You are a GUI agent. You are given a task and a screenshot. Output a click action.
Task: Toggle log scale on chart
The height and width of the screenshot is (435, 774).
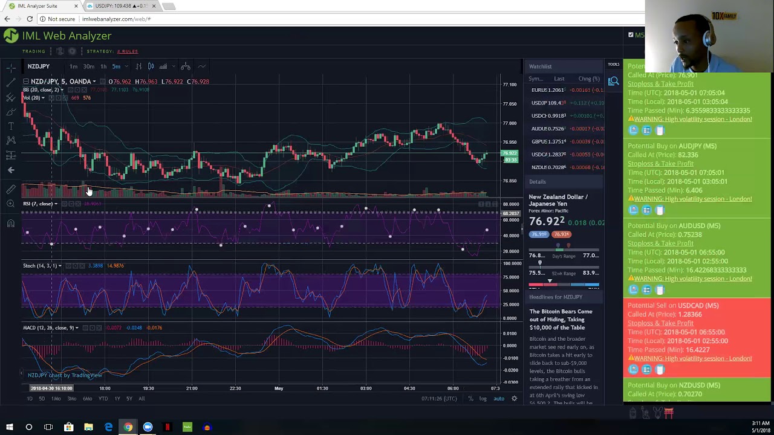click(483, 399)
